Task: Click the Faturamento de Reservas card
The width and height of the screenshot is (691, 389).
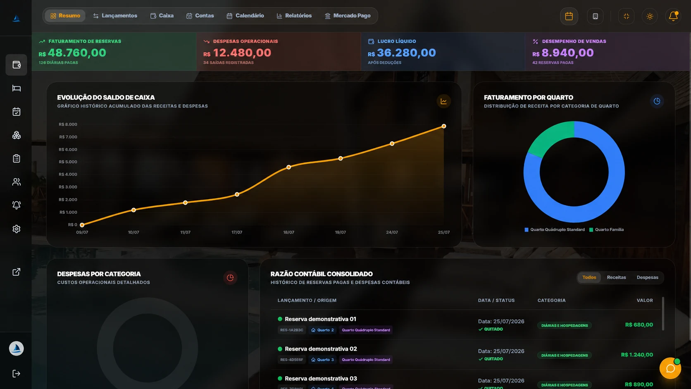Action: [x=114, y=52]
